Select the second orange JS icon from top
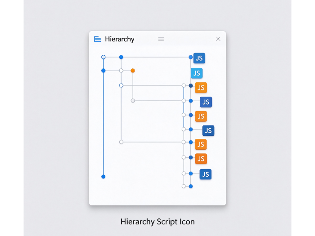 point(201,116)
